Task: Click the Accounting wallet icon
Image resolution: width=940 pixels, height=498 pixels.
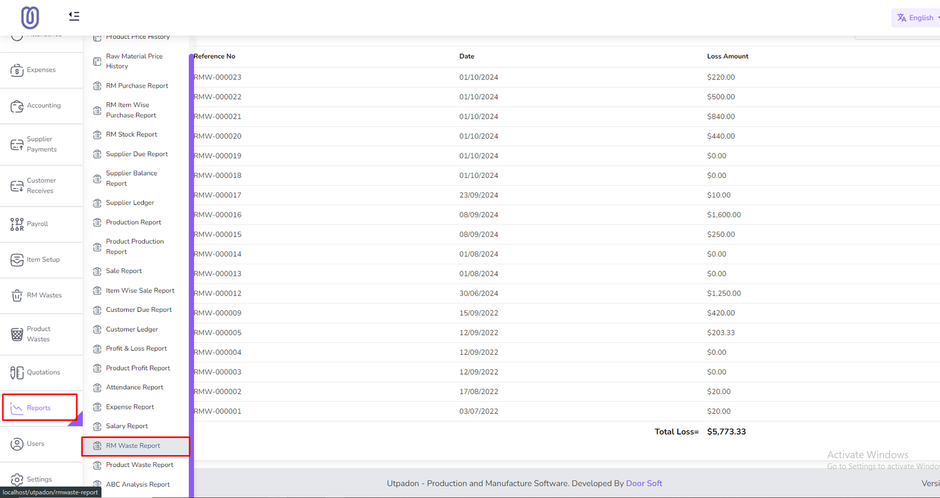Action: tap(17, 106)
